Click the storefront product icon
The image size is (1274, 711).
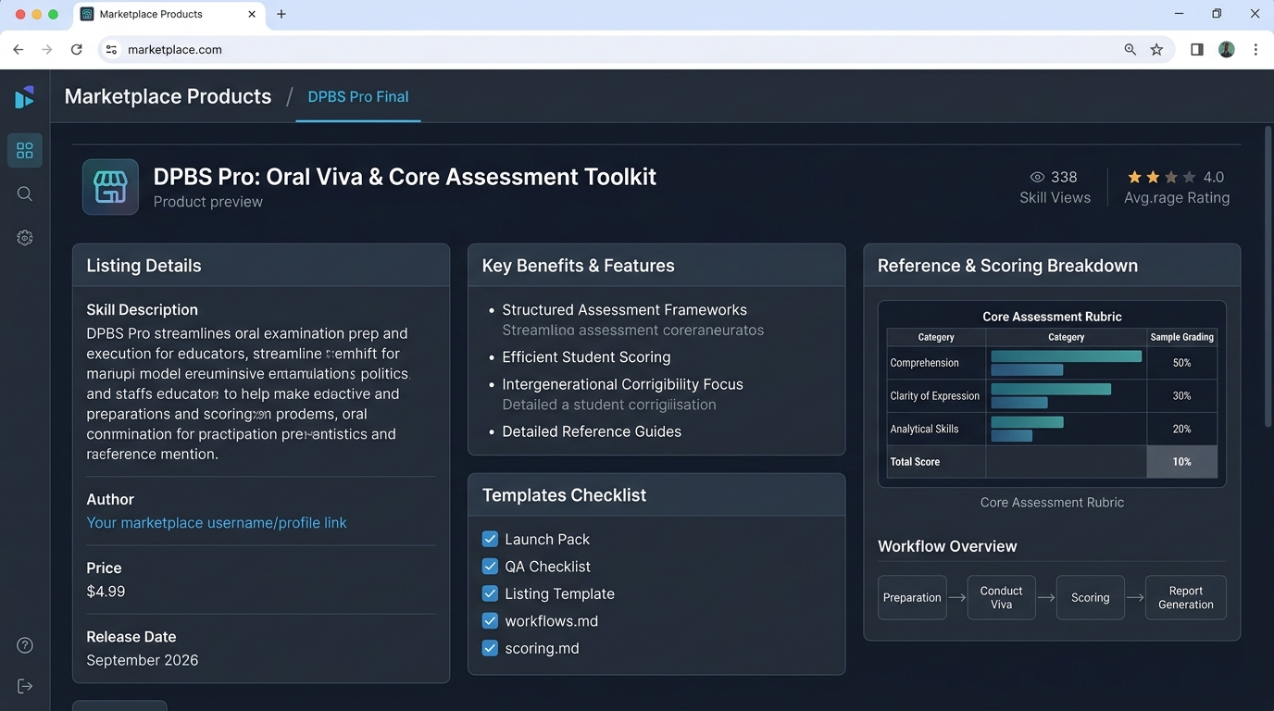point(110,187)
